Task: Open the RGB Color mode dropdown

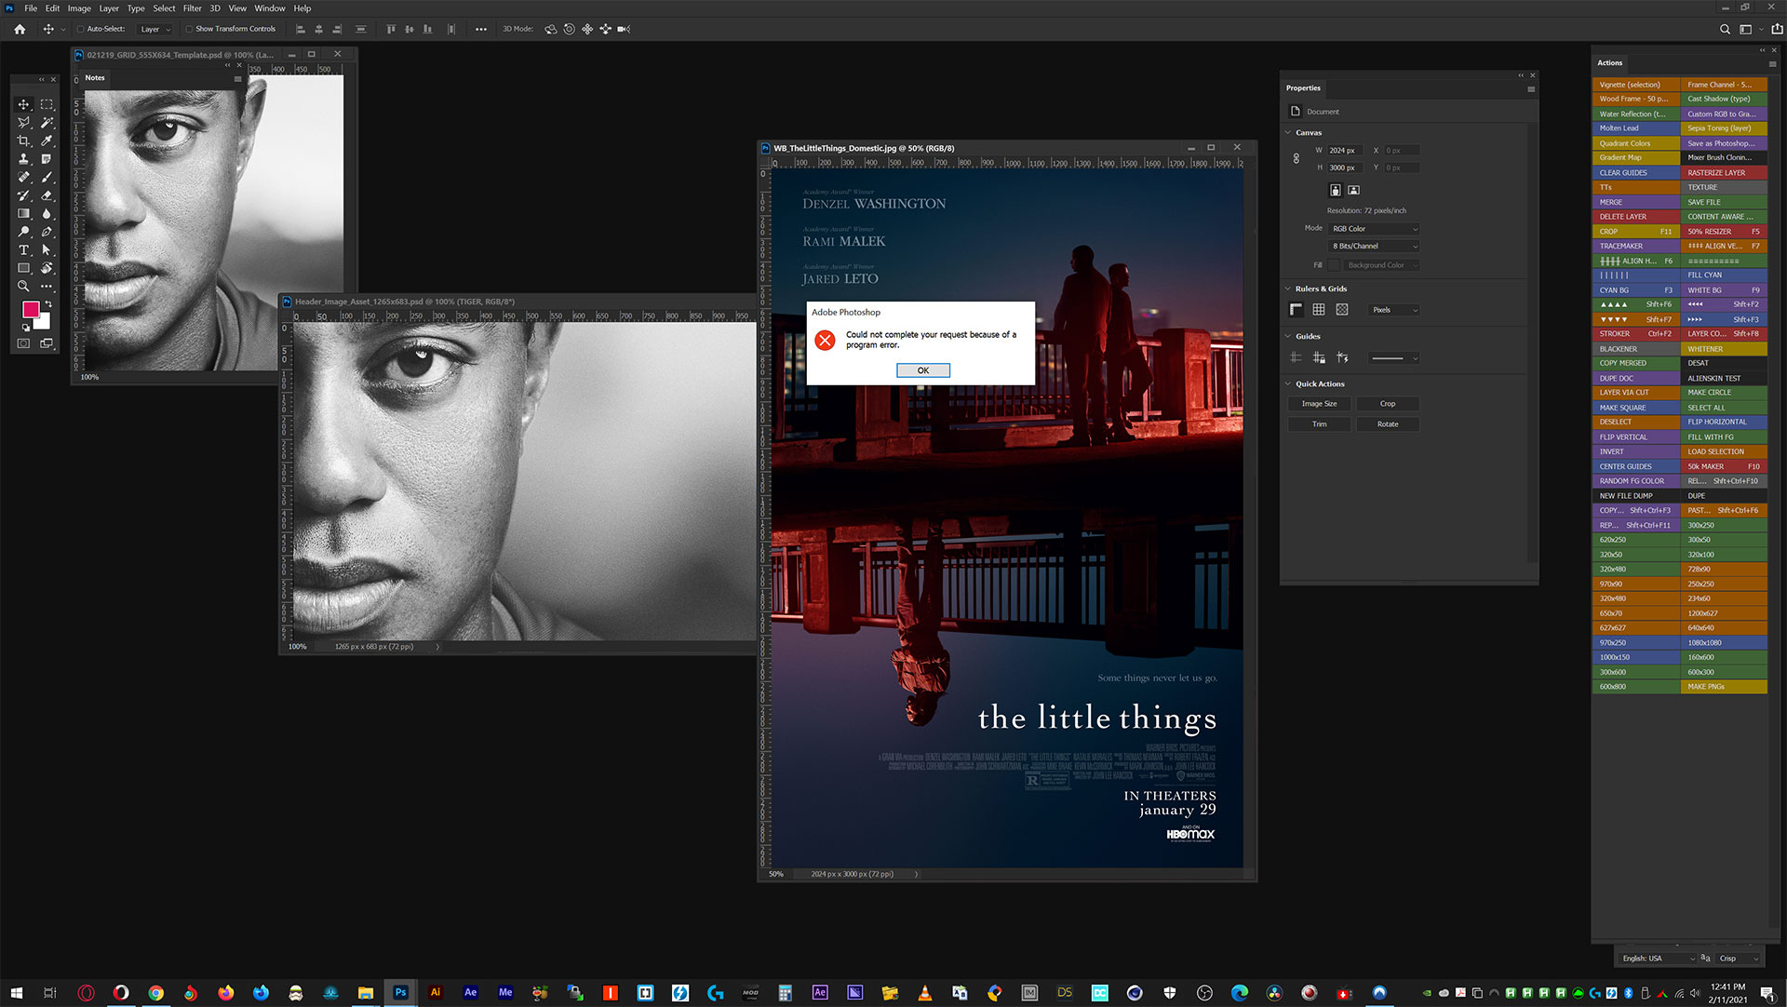Action: point(1375,229)
